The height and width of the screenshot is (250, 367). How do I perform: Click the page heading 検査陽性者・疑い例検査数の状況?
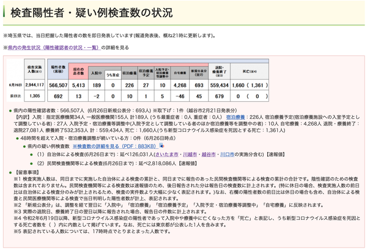coord(92,13)
